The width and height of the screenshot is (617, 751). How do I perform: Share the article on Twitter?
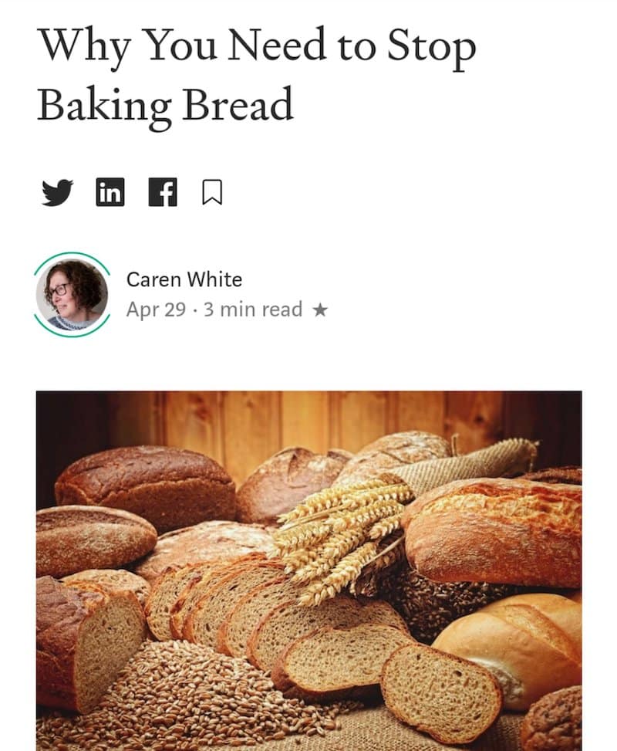tap(57, 192)
